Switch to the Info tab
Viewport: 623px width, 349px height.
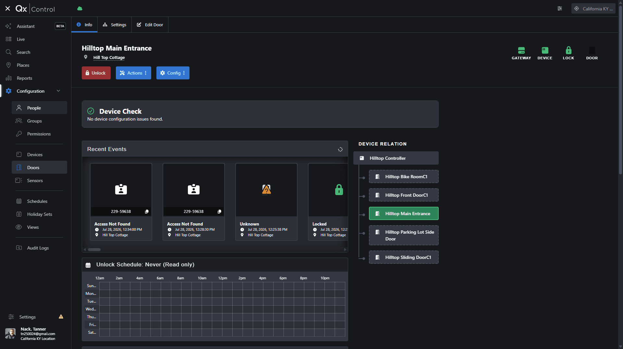coord(84,25)
